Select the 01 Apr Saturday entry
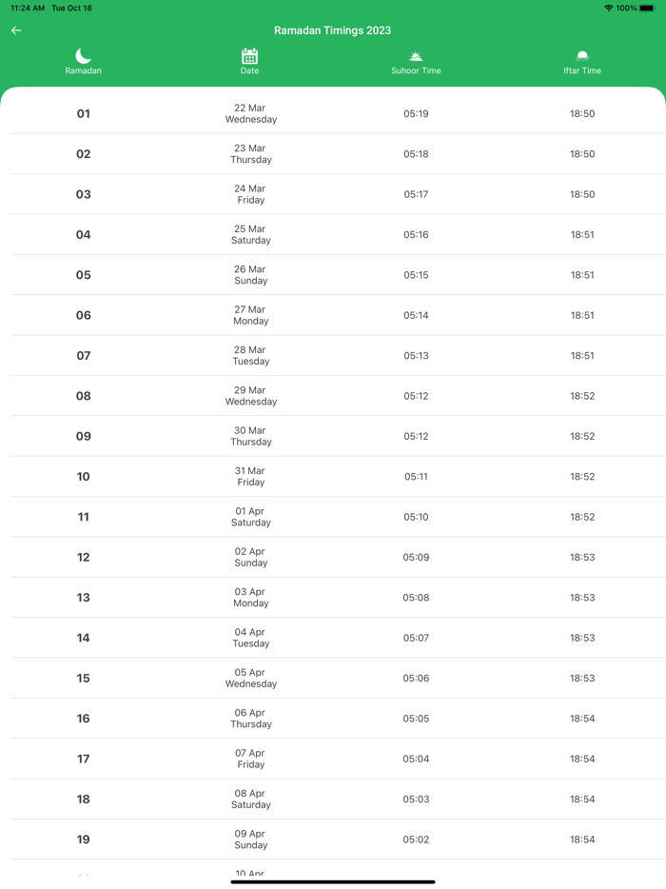 (x=250, y=517)
